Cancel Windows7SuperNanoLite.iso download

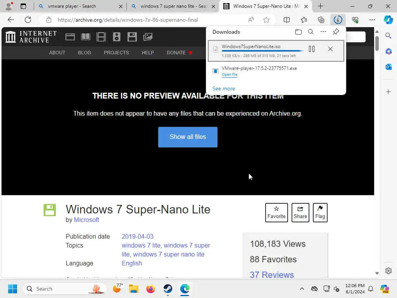[330, 49]
